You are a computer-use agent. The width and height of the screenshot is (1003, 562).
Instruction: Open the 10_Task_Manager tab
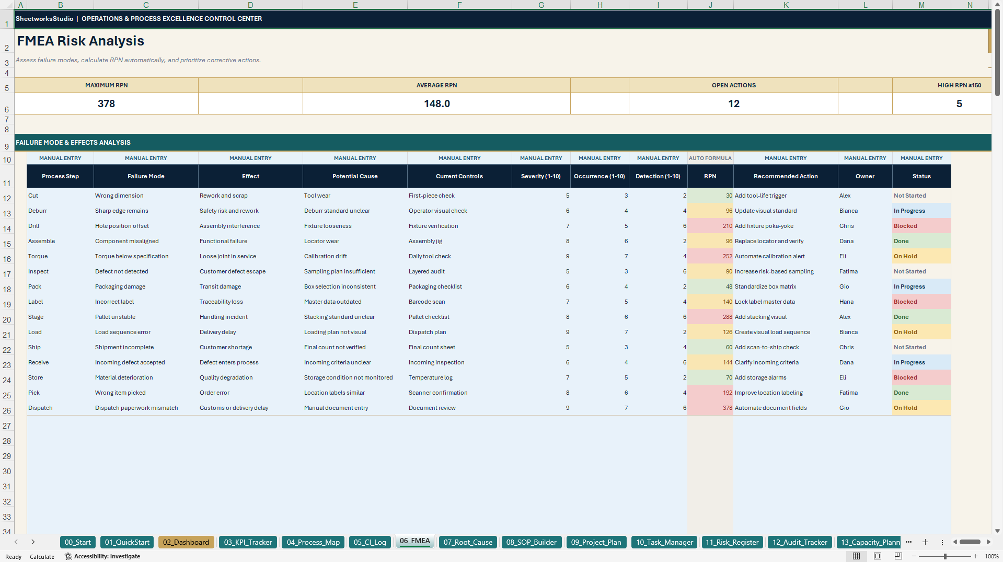[664, 542]
